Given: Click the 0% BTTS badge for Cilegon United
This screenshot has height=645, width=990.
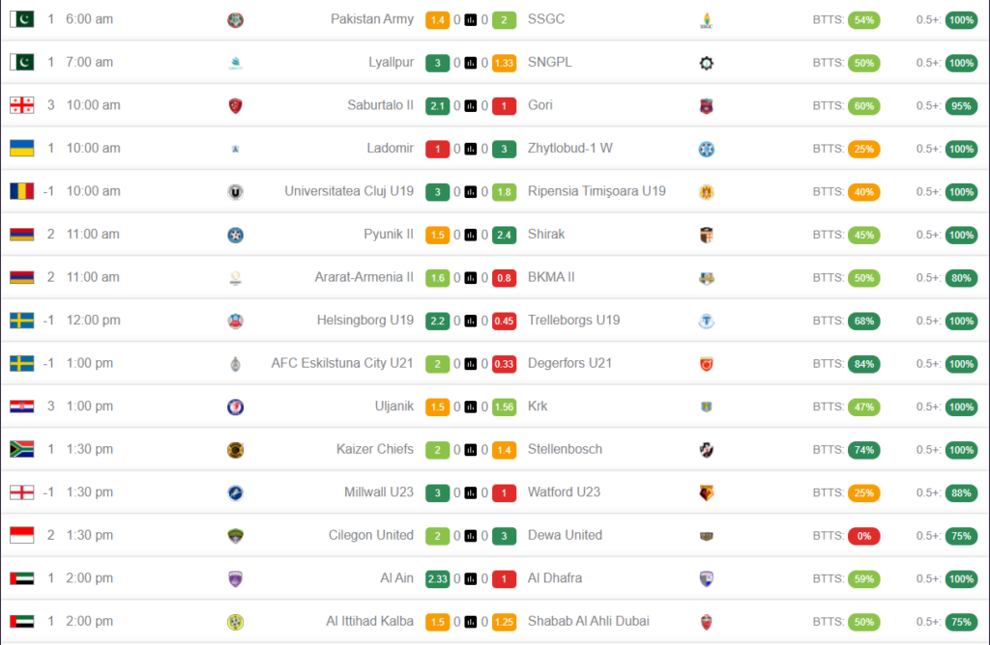Looking at the screenshot, I should click(863, 536).
